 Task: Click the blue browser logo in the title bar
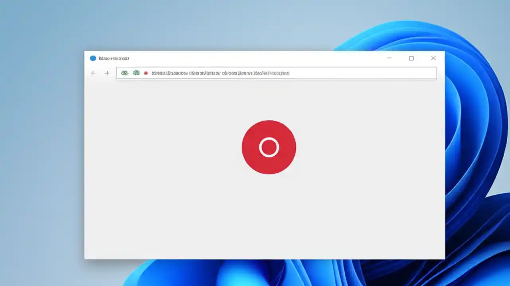[x=92, y=58]
